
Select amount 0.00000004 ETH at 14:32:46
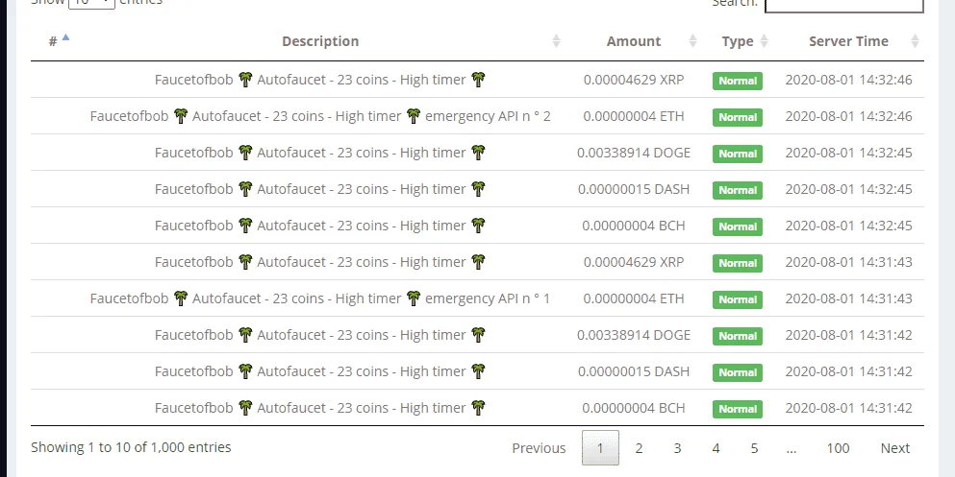634,116
